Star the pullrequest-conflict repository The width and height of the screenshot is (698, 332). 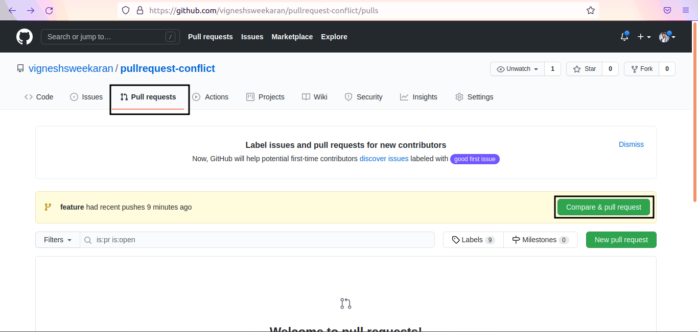(585, 69)
